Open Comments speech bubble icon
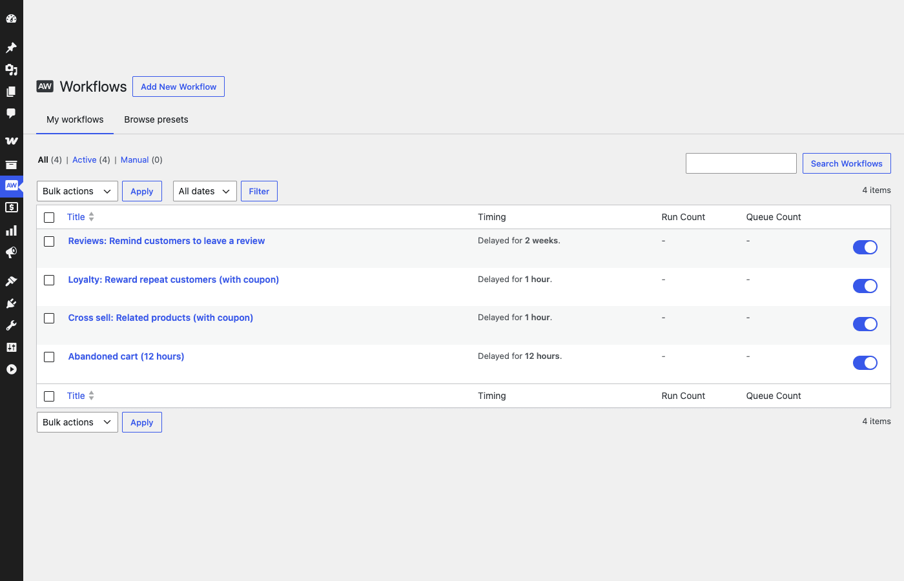The image size is (904, 581). coord(11,114)
